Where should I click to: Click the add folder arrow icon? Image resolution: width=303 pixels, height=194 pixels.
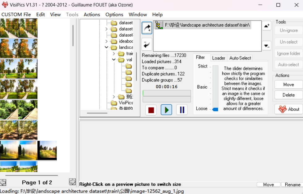click(147, 28)
